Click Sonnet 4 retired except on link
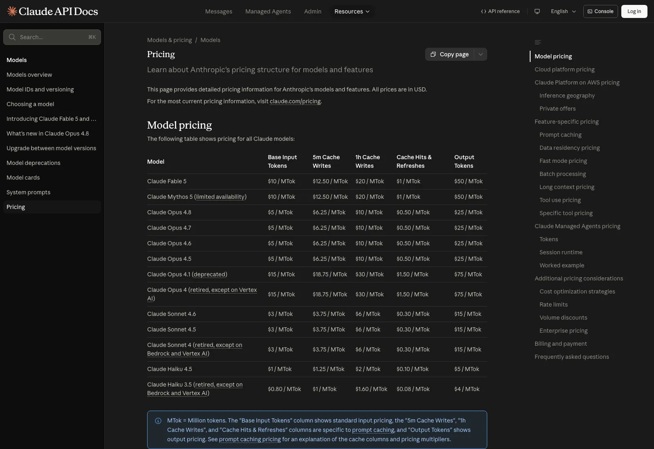654x449 pixels. pyautogui.click(x=218, y=345)
